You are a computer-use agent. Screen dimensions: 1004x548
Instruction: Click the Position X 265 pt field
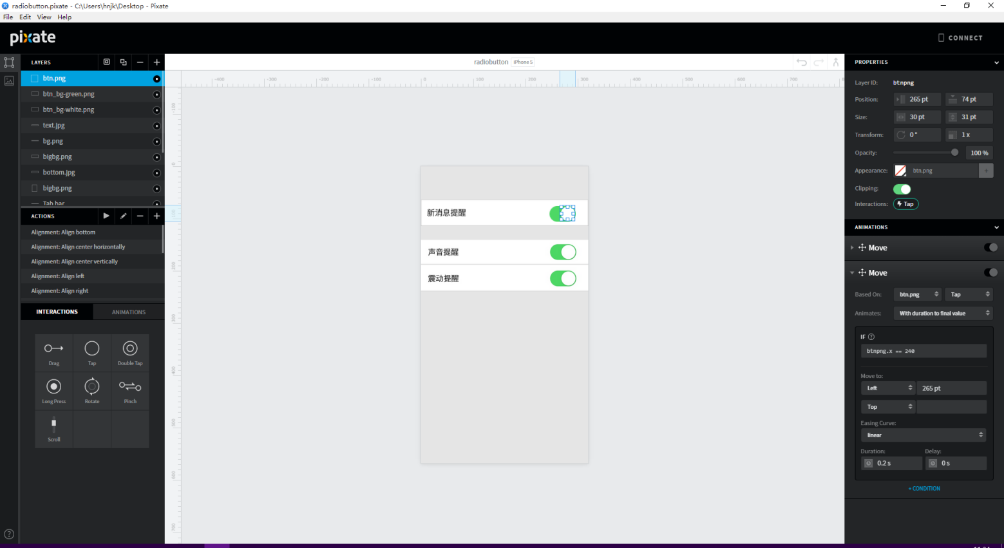[x=918, y=99]
